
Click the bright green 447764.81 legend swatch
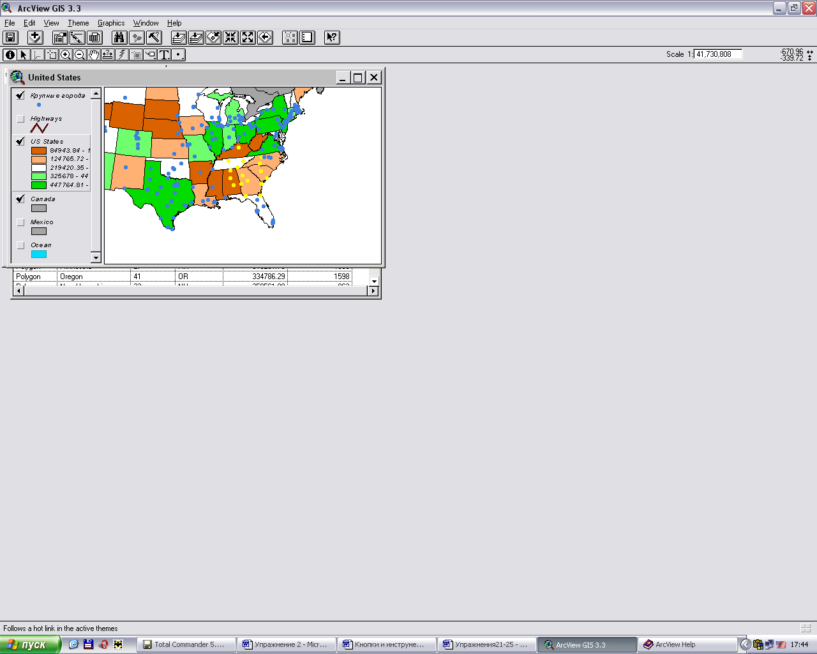pos(39,185)
